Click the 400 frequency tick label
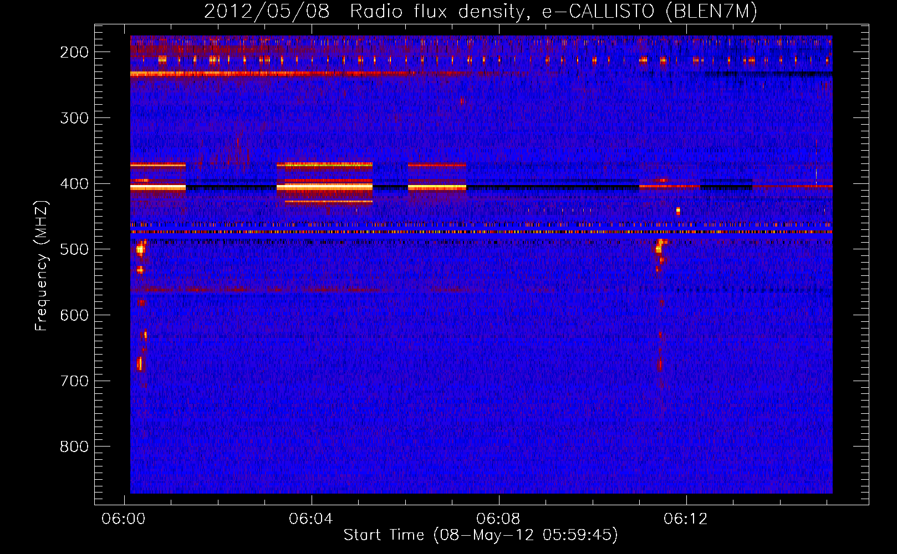Screen dimensions: 897x554 [x=74, y=183]
